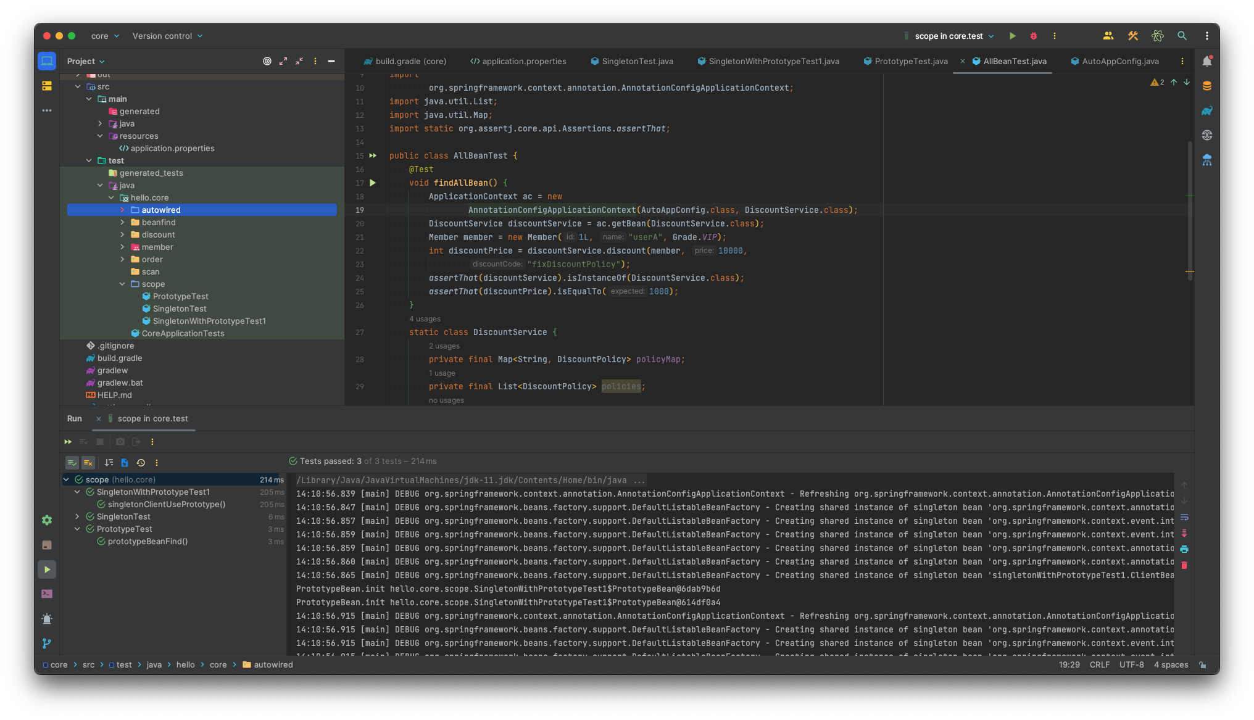
Task: Click 19:29 cursor position indicator
Action: pyautogui.click(x=1069, y=665)
